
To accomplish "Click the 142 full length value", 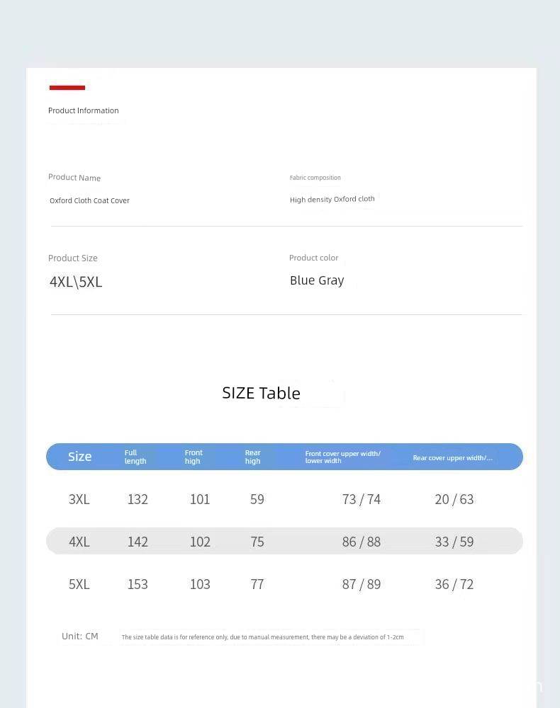I will click(x=138, y=542).
